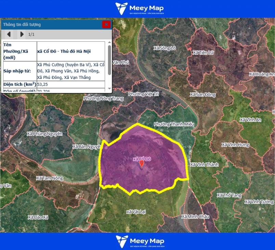This screenshot has width=275, height=250.
Task: Select Xã Vĩnh Thành on the map
Action: pos(204,165)
